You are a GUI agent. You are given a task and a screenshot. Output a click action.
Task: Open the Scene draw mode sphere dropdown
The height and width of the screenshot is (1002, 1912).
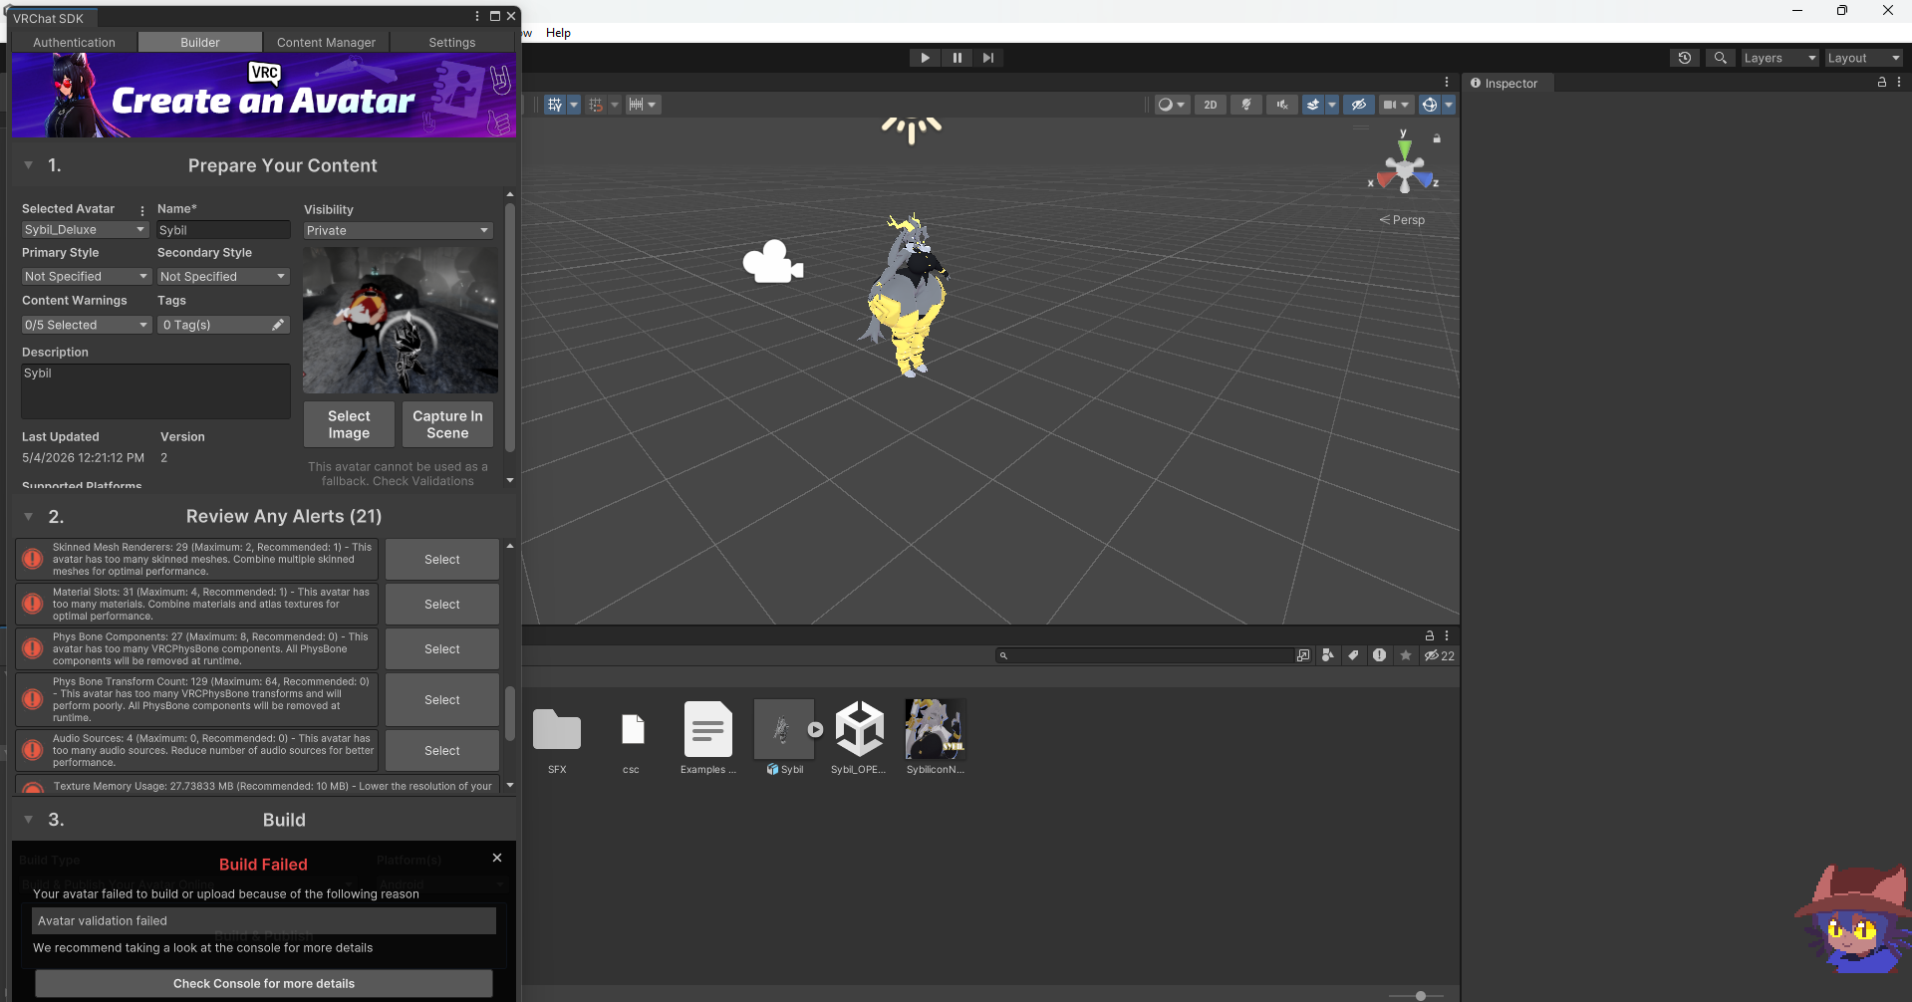(1171, 105)
